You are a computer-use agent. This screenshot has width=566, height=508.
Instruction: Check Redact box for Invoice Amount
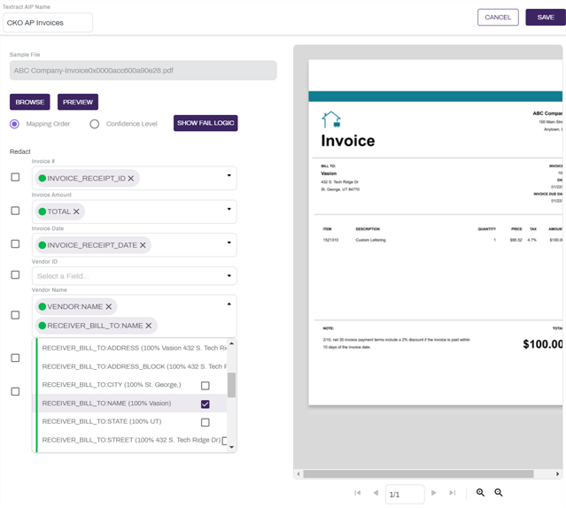pyautogui.click(x=15, y=211)
